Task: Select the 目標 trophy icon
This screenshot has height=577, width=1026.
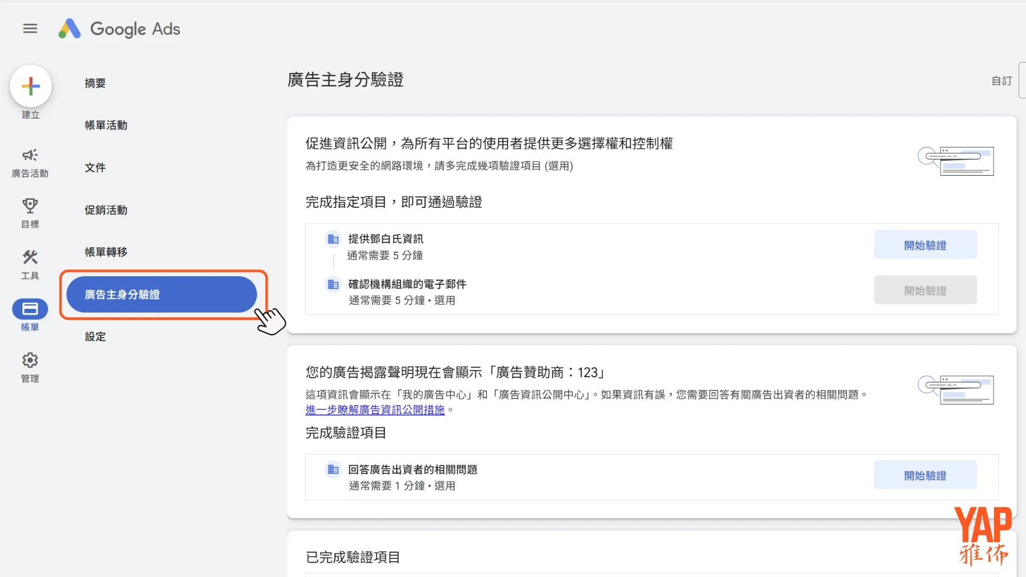Action: coord(30,206)
